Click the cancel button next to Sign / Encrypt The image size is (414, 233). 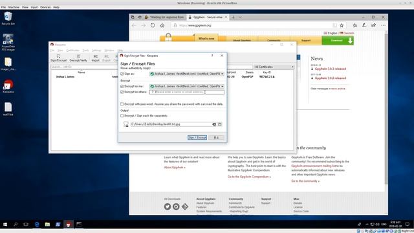[x=216, y=138]
